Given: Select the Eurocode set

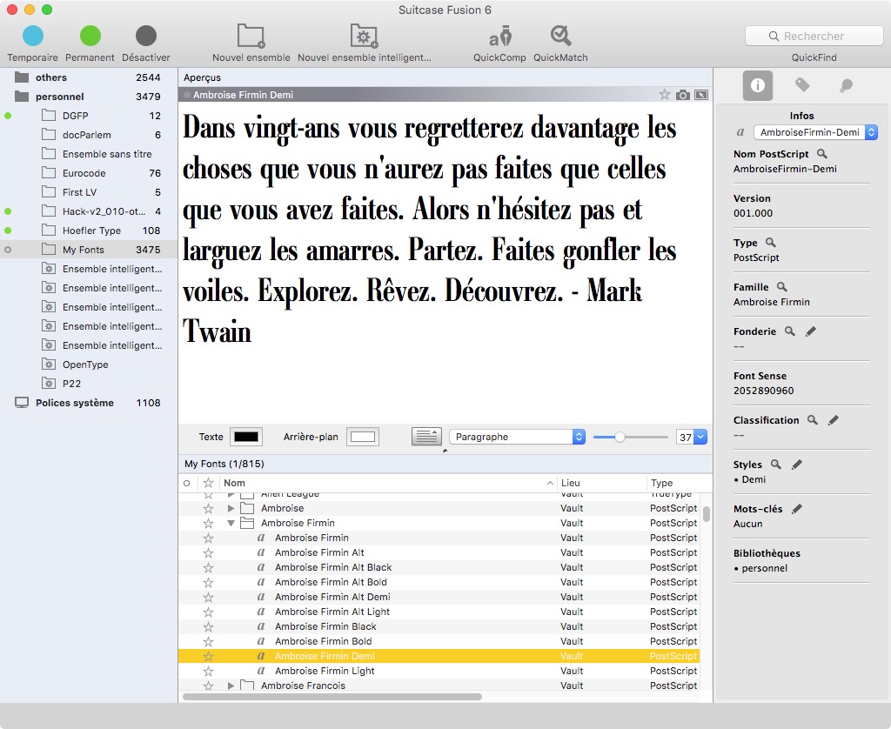Looking at the screenshot, I should [x=88, y=173].
